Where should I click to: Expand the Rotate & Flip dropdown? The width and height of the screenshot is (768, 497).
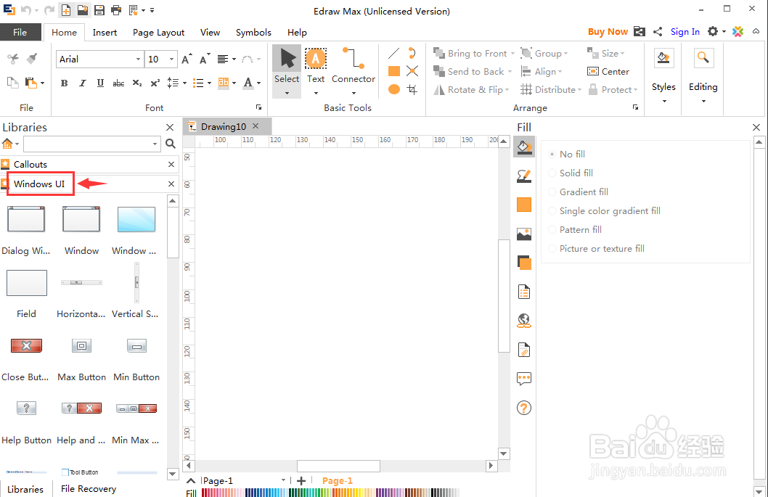pos(507,90)
